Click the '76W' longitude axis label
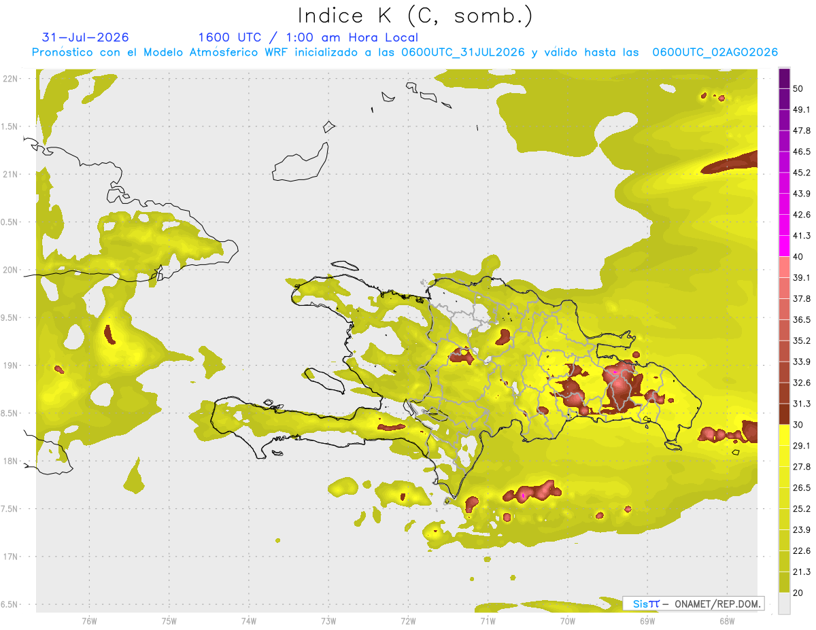Screen dimensions: 816x630 click(x=89, y=620)
